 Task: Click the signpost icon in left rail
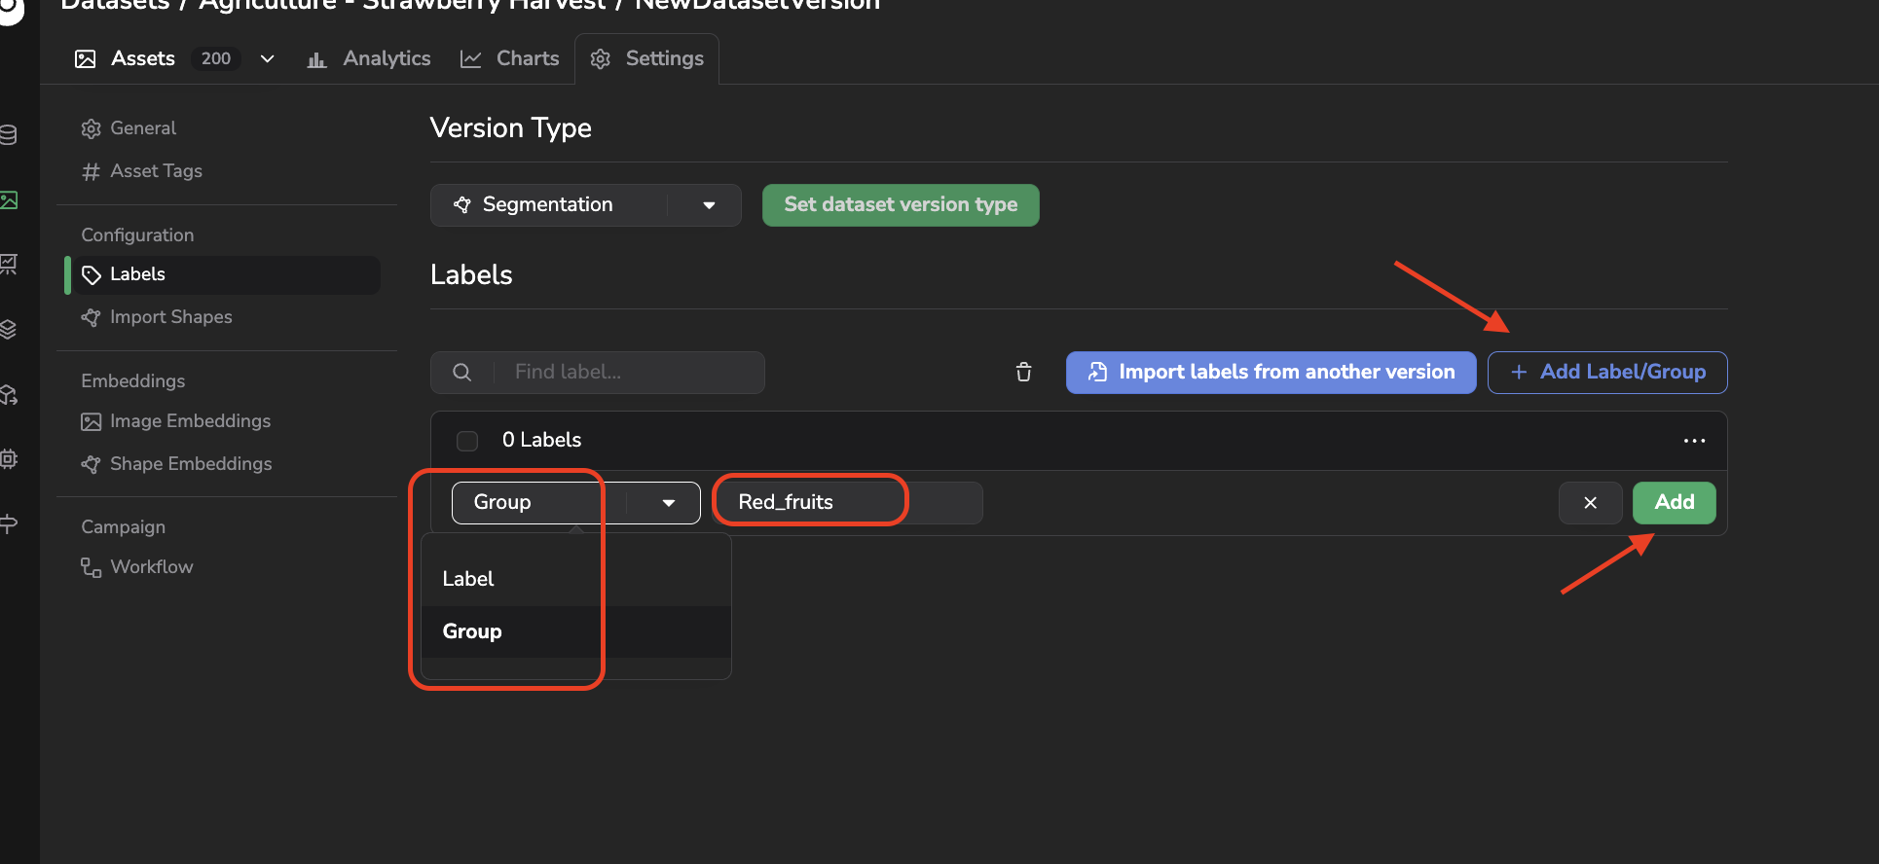click(x=9, y=523)
